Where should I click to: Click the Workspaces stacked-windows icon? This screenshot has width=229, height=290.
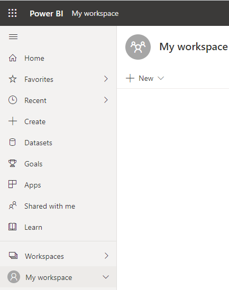13,256
